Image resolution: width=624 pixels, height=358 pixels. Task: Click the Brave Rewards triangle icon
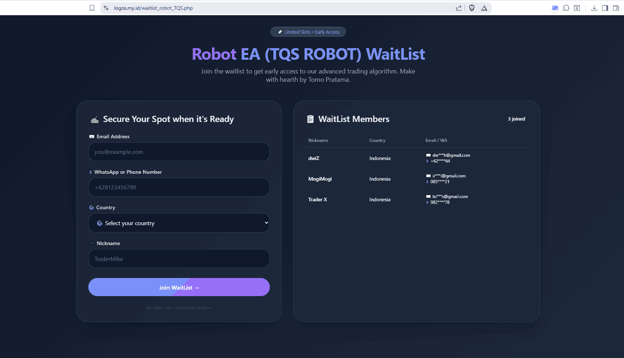(x=484, y=8)
